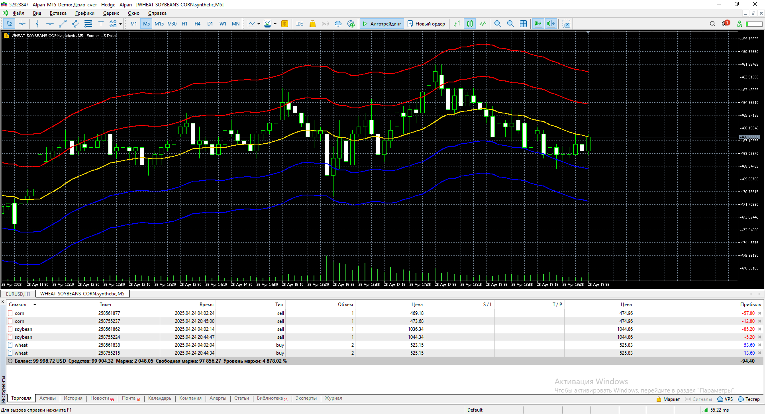This screenshot has height=414, width=765.
Task: Set timeframe to M15
Action: pos(159,24)
